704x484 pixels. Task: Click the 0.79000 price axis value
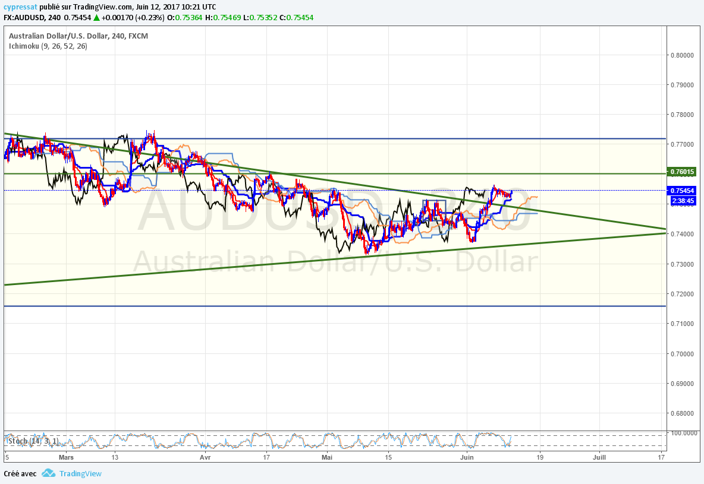click(682, 85)
